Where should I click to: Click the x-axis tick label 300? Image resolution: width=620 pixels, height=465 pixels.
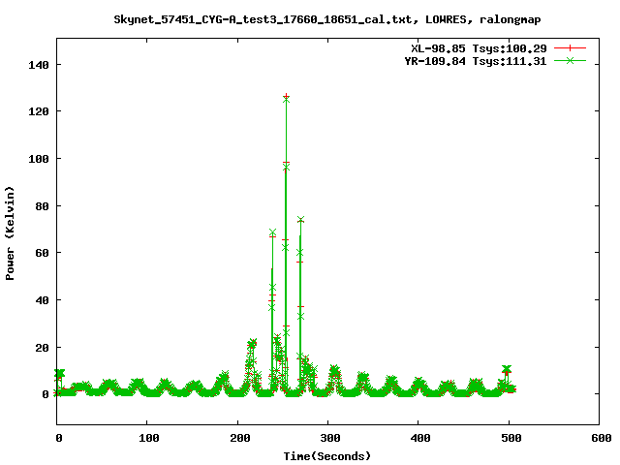[x=330, y=438]
